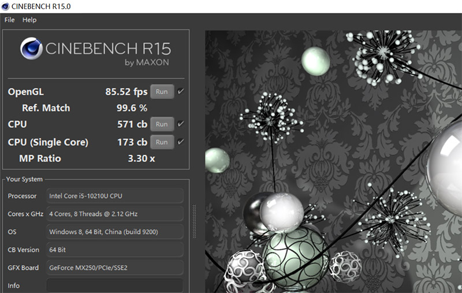Click the Cinebench R15 sphere logo
This screenshot has height=293, width=462.
31,49
